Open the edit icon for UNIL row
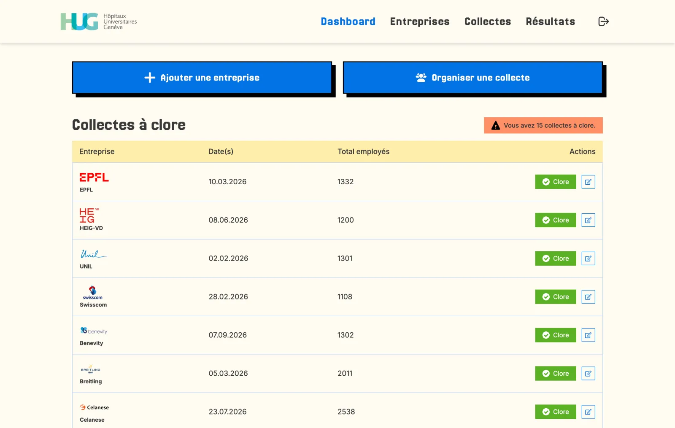 [588, 258]
